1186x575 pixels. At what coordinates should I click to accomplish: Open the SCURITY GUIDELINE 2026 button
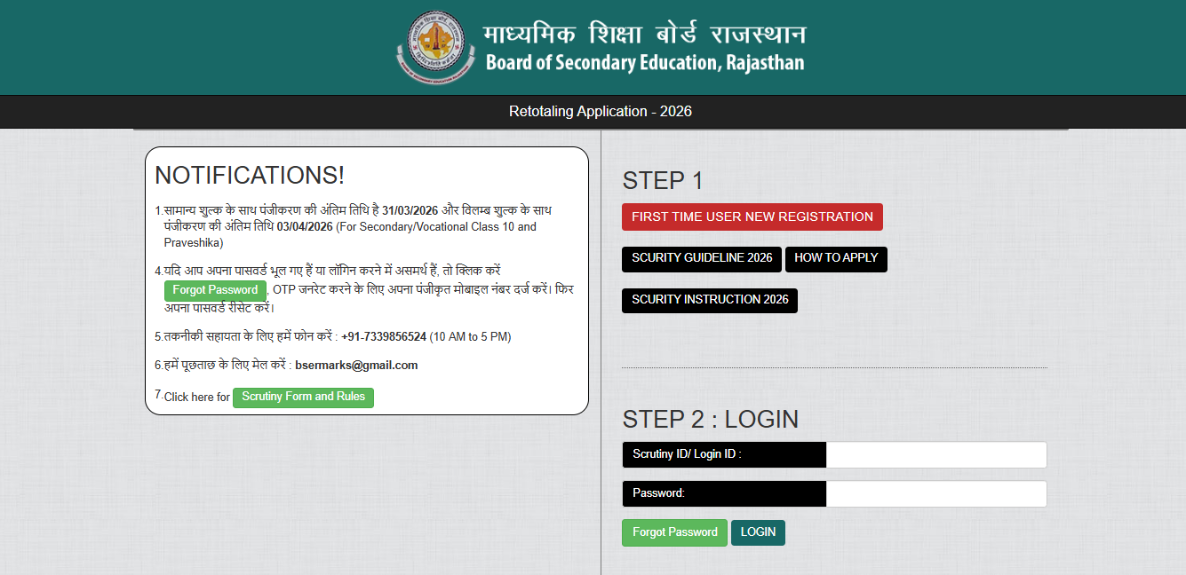click(701, 258)
